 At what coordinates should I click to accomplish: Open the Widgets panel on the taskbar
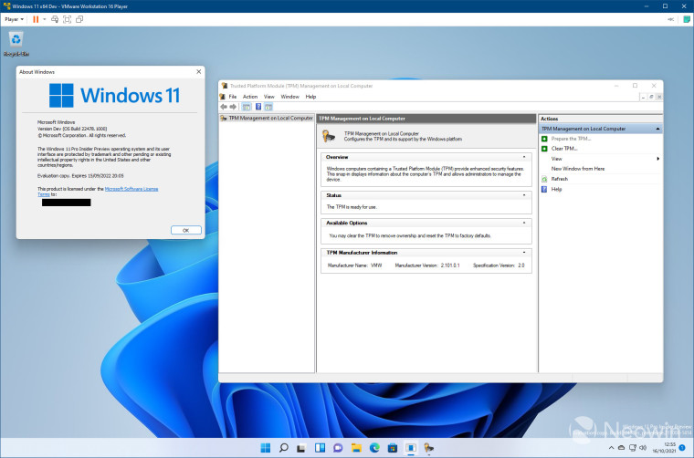click(320, 448)
